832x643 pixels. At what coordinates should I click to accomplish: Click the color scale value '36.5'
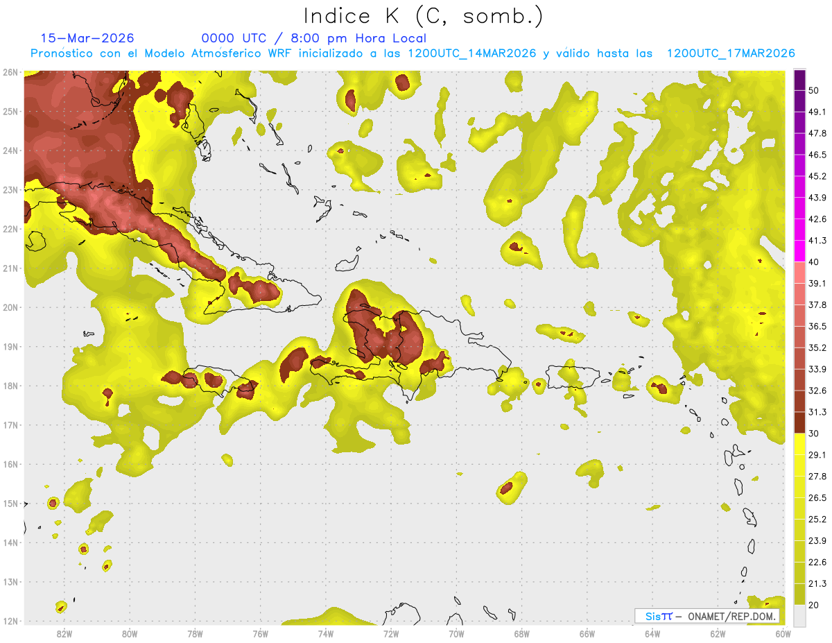(817, 326)
